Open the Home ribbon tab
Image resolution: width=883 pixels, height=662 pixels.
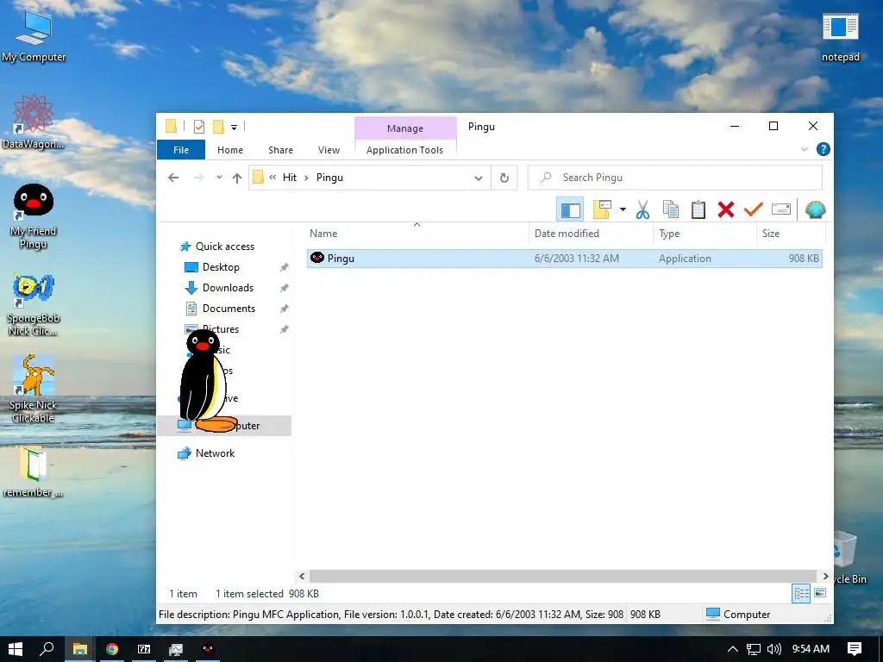point(230,150)
